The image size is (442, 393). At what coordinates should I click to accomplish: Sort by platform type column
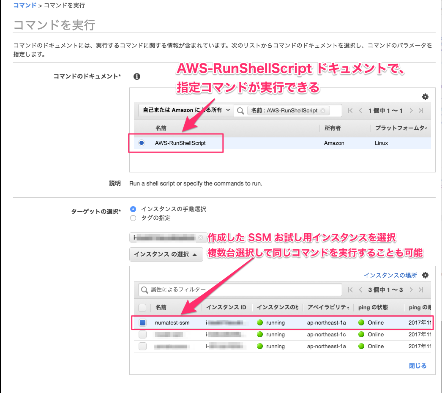point(401,128)
